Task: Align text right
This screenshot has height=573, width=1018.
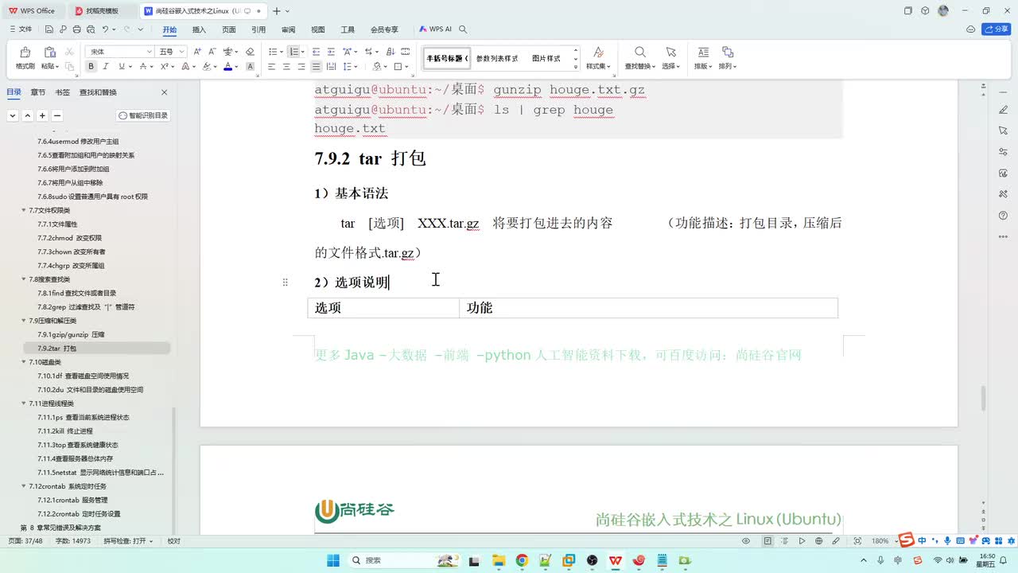Action: [301, 67]
